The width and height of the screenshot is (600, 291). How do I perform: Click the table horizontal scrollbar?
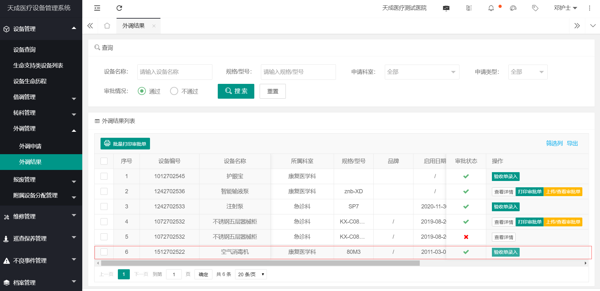[x=260, y=263]
